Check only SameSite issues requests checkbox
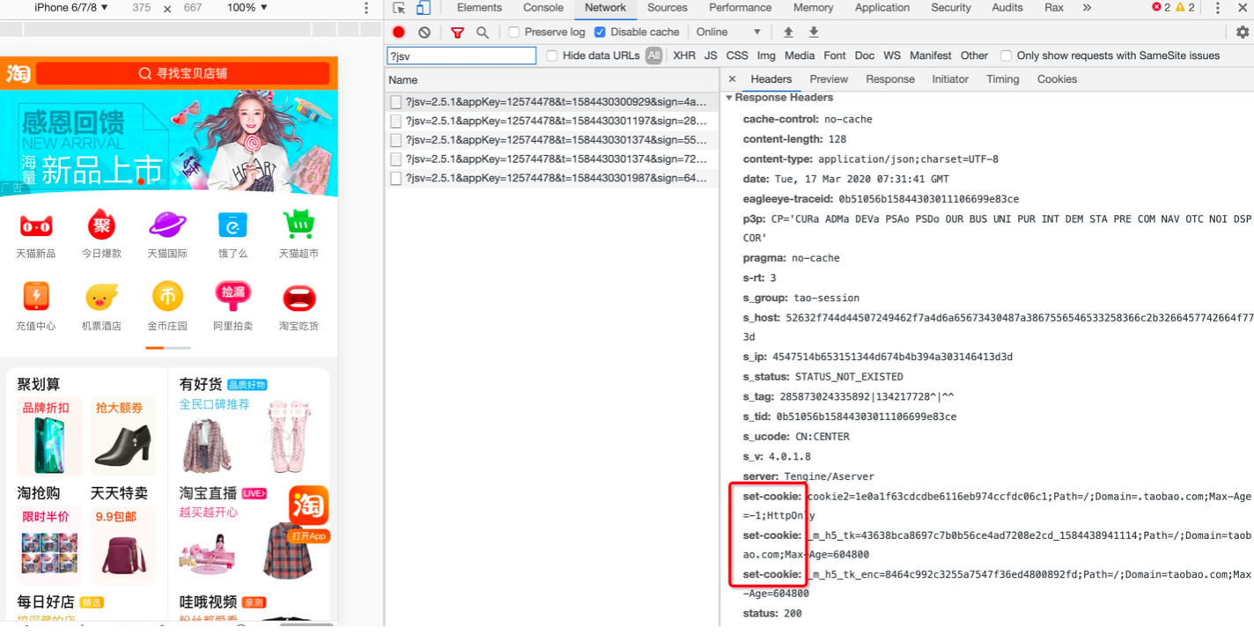Screen dimensions: 1254x635 (1006, 55)
